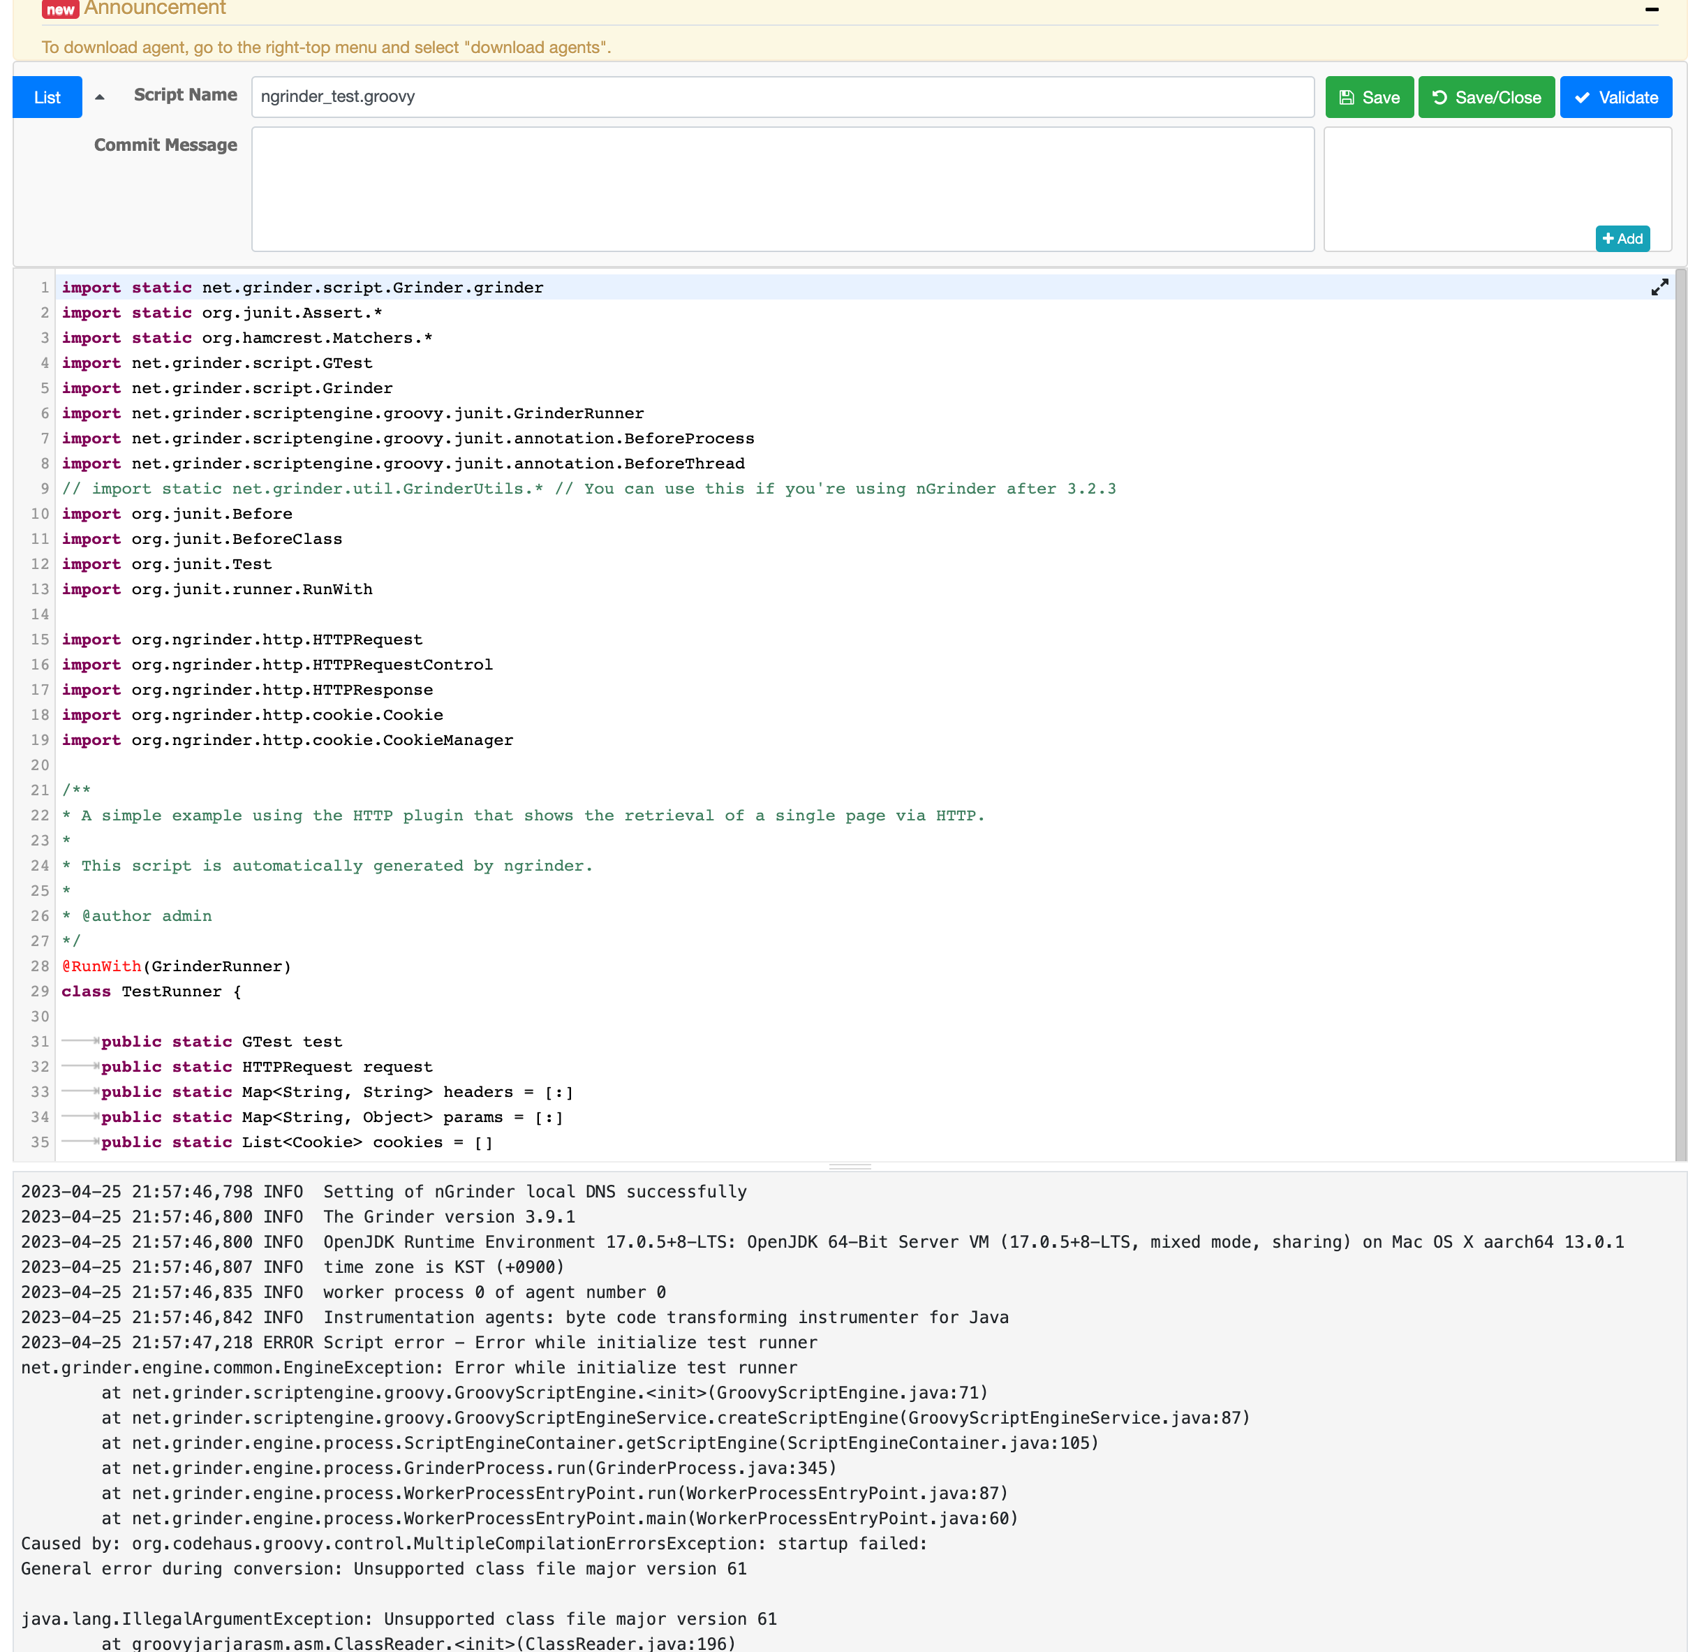1688x1652 pixels.
Task: Open the script List
Action: 47,97
